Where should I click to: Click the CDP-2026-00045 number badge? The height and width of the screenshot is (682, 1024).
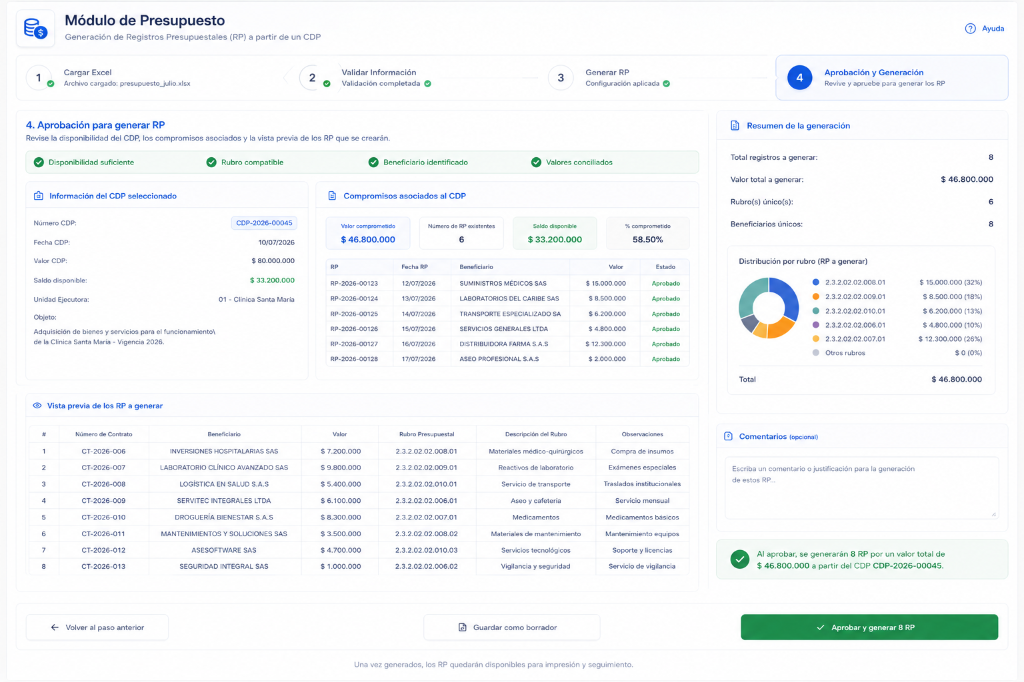click(x=264, y=223)
